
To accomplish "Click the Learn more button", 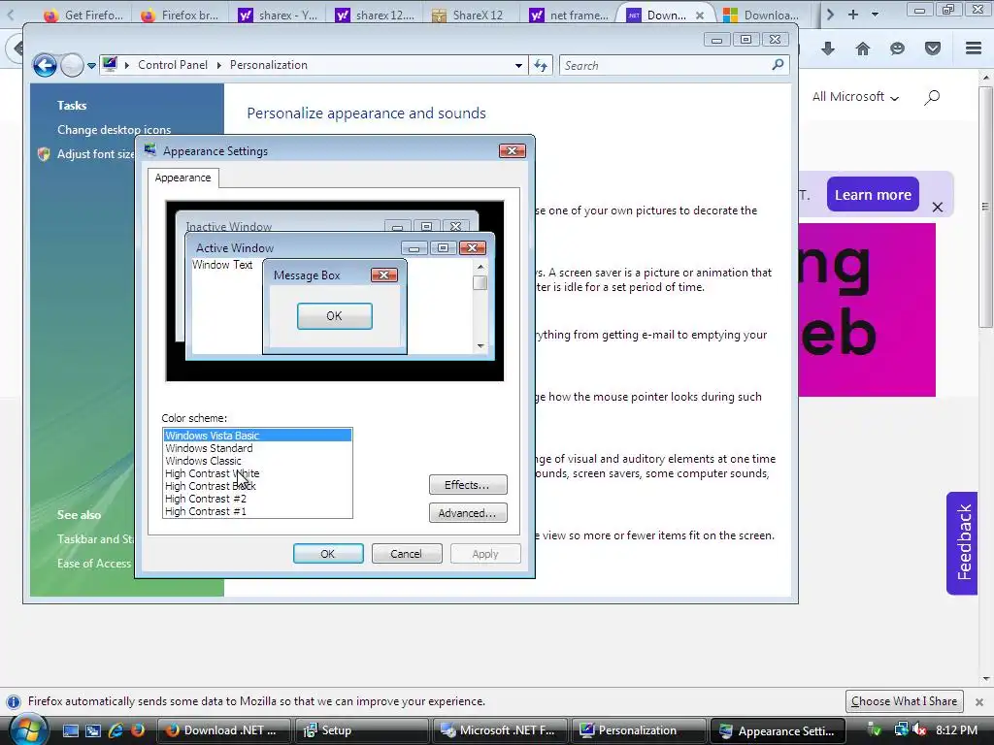I will click(x=873, y=194).
